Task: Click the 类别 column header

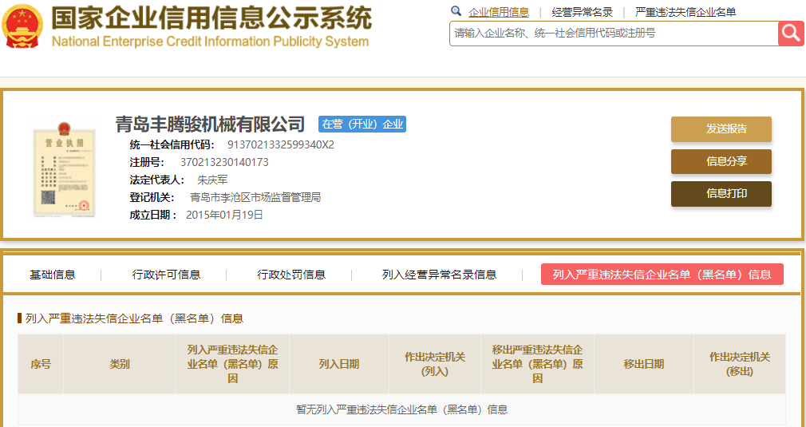Action: point(119,364)
